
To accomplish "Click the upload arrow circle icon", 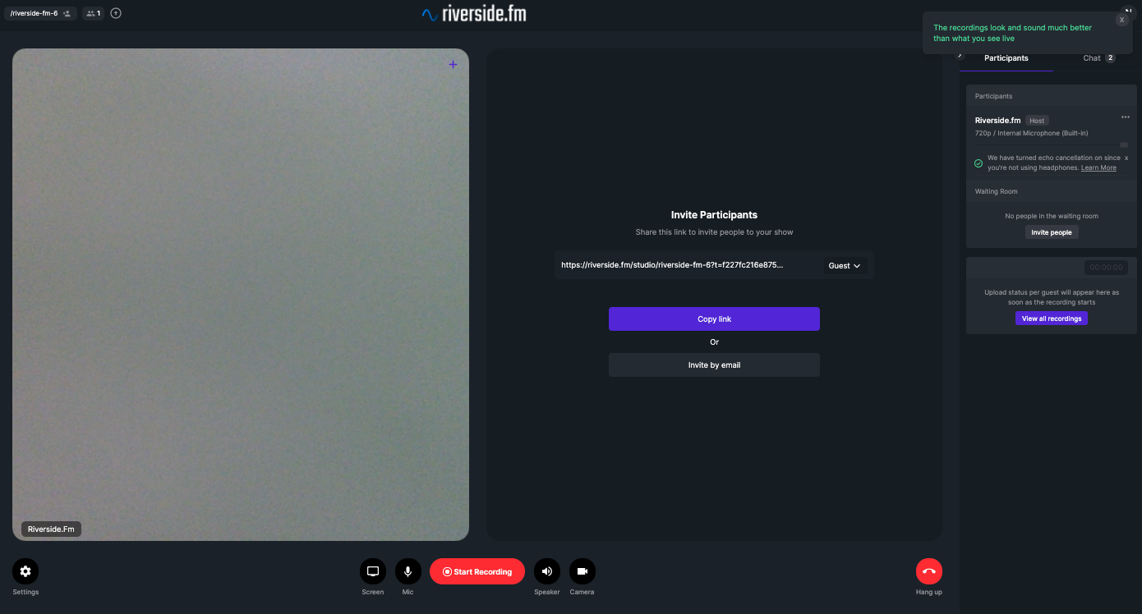I will [116, 13].
